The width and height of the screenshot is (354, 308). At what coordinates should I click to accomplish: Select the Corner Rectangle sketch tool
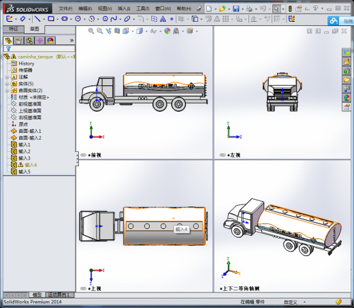tap(51, 19)
